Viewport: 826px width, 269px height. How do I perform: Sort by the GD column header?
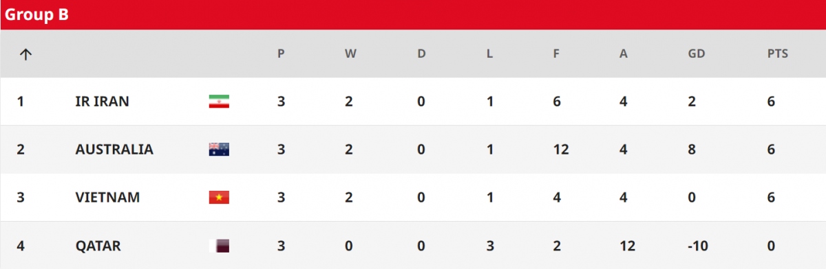tap(697, 54)
